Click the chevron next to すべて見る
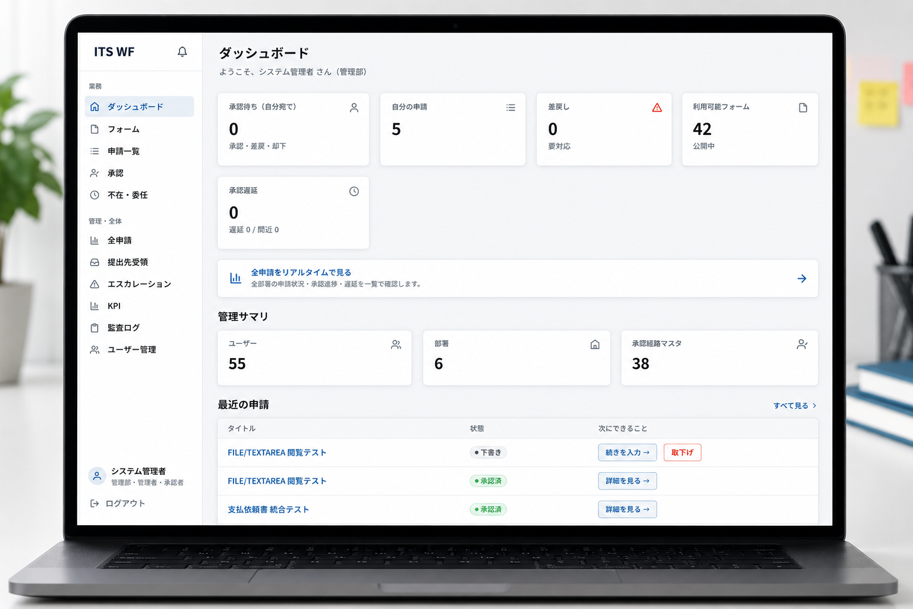This screenshot has height=609, width=913. [814, 406]
